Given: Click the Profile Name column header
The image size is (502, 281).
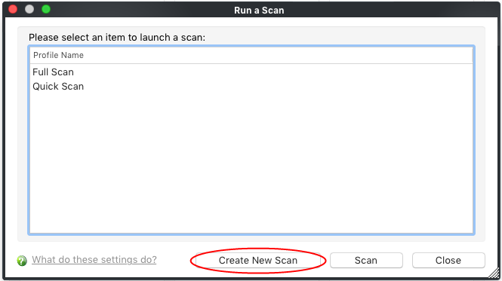Looking at the screenshot, I should [x=251, y=55].
